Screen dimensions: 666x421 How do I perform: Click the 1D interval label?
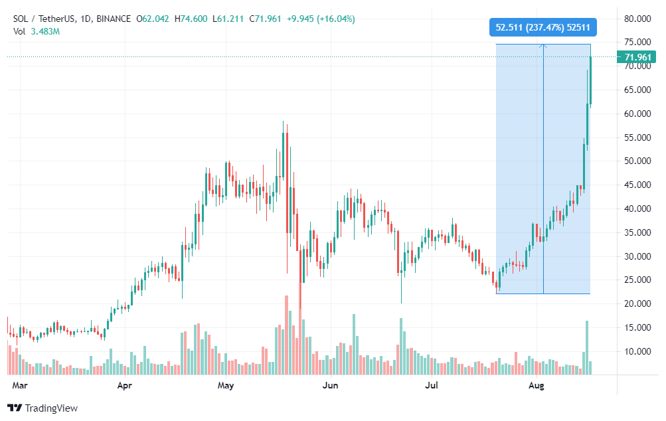[x=86, y=19]
